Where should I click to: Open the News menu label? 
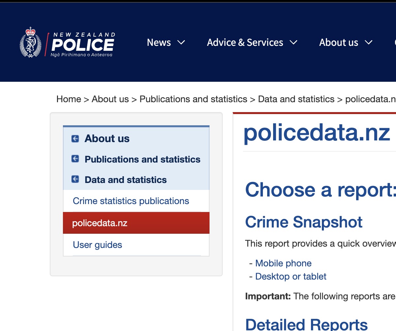pos(159,43)
